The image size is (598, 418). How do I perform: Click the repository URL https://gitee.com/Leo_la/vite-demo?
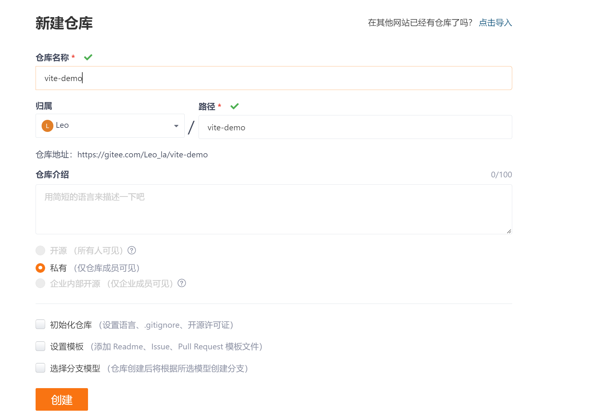tap(142, 154)
